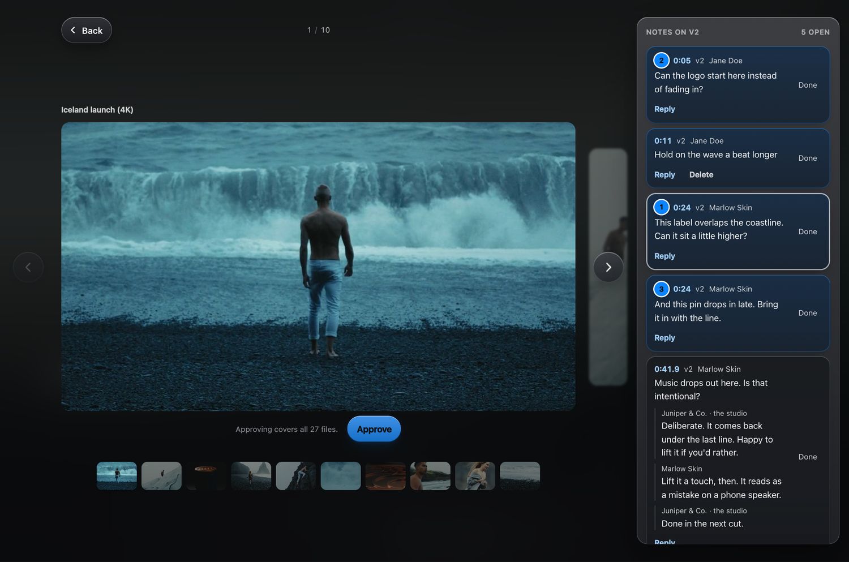Open fifth thumbnail with rock climber

296,476
